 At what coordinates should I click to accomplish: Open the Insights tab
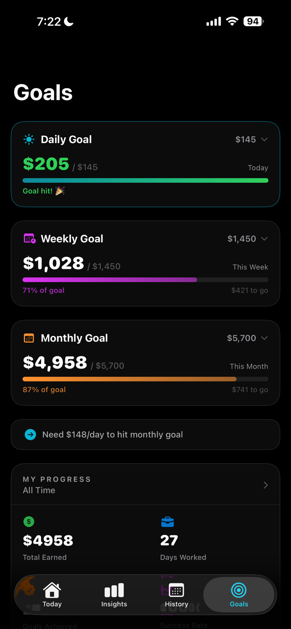coord(114,595)
